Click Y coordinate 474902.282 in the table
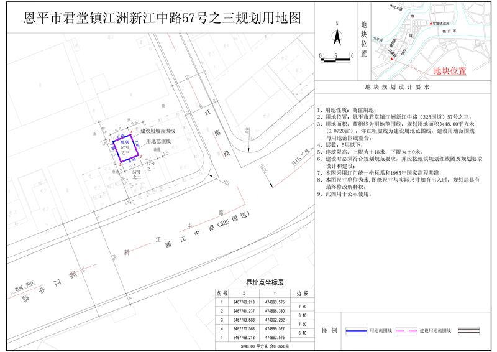497x352 pixels. (x=274, y=320)
